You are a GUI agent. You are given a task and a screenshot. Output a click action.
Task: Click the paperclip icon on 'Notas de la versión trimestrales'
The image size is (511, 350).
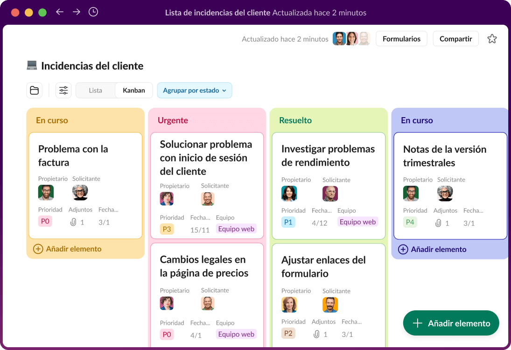coord(438,223)
